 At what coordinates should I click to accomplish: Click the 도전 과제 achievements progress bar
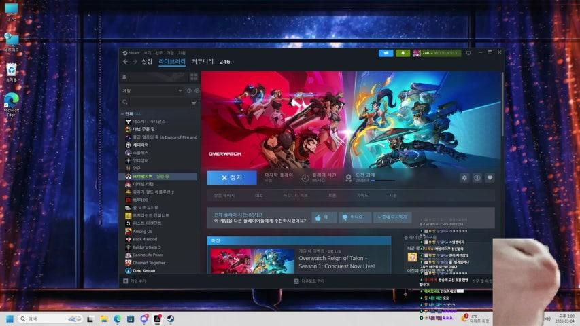click(x=383, y=181)
